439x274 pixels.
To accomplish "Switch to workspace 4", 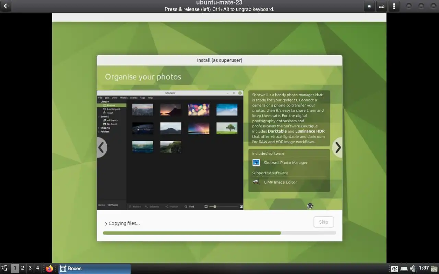I will click(x=38, y=268).
